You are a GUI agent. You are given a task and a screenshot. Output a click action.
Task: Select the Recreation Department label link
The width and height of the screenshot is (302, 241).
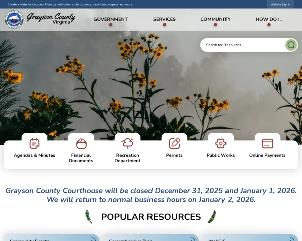coord(127,158)
